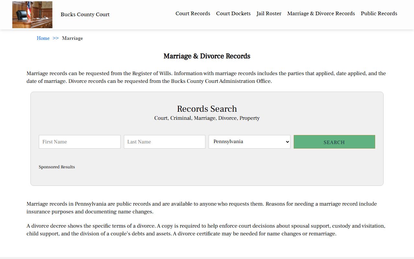414x259 pixels.
Task: Open the Court Records menu item
Action: pyautogui.click(x=193, y=14)
